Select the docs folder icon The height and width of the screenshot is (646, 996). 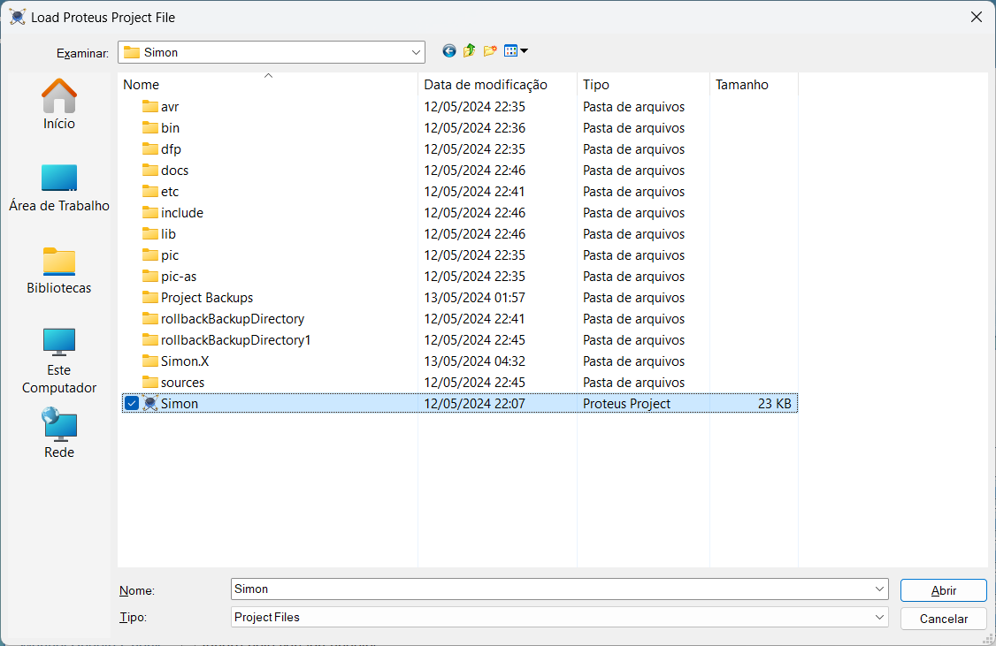pos(149,170)
